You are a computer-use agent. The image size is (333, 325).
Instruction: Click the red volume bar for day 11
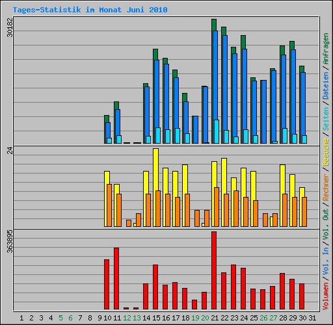click(x=116, y=278)
